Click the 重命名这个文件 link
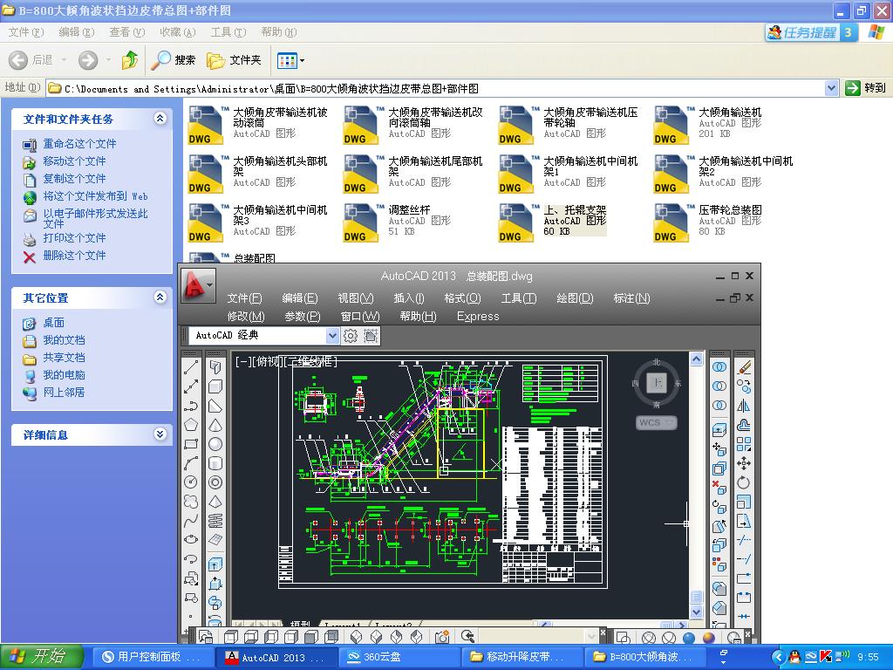The width and height of the screenshot is (893, 670). 79,144
